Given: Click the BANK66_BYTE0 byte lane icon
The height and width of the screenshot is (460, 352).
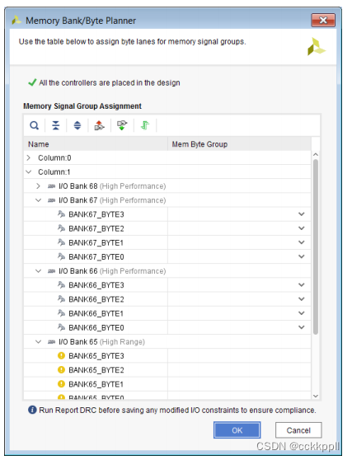Looking at the screenshot, I should pos(61,327).
